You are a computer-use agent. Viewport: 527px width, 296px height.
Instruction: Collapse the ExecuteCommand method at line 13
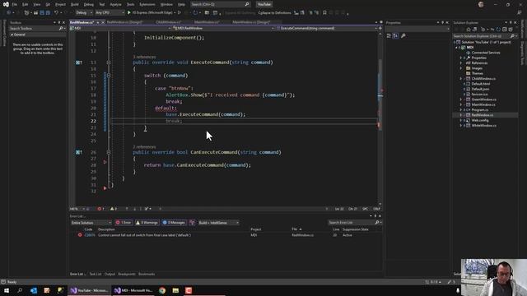point(109,62)
